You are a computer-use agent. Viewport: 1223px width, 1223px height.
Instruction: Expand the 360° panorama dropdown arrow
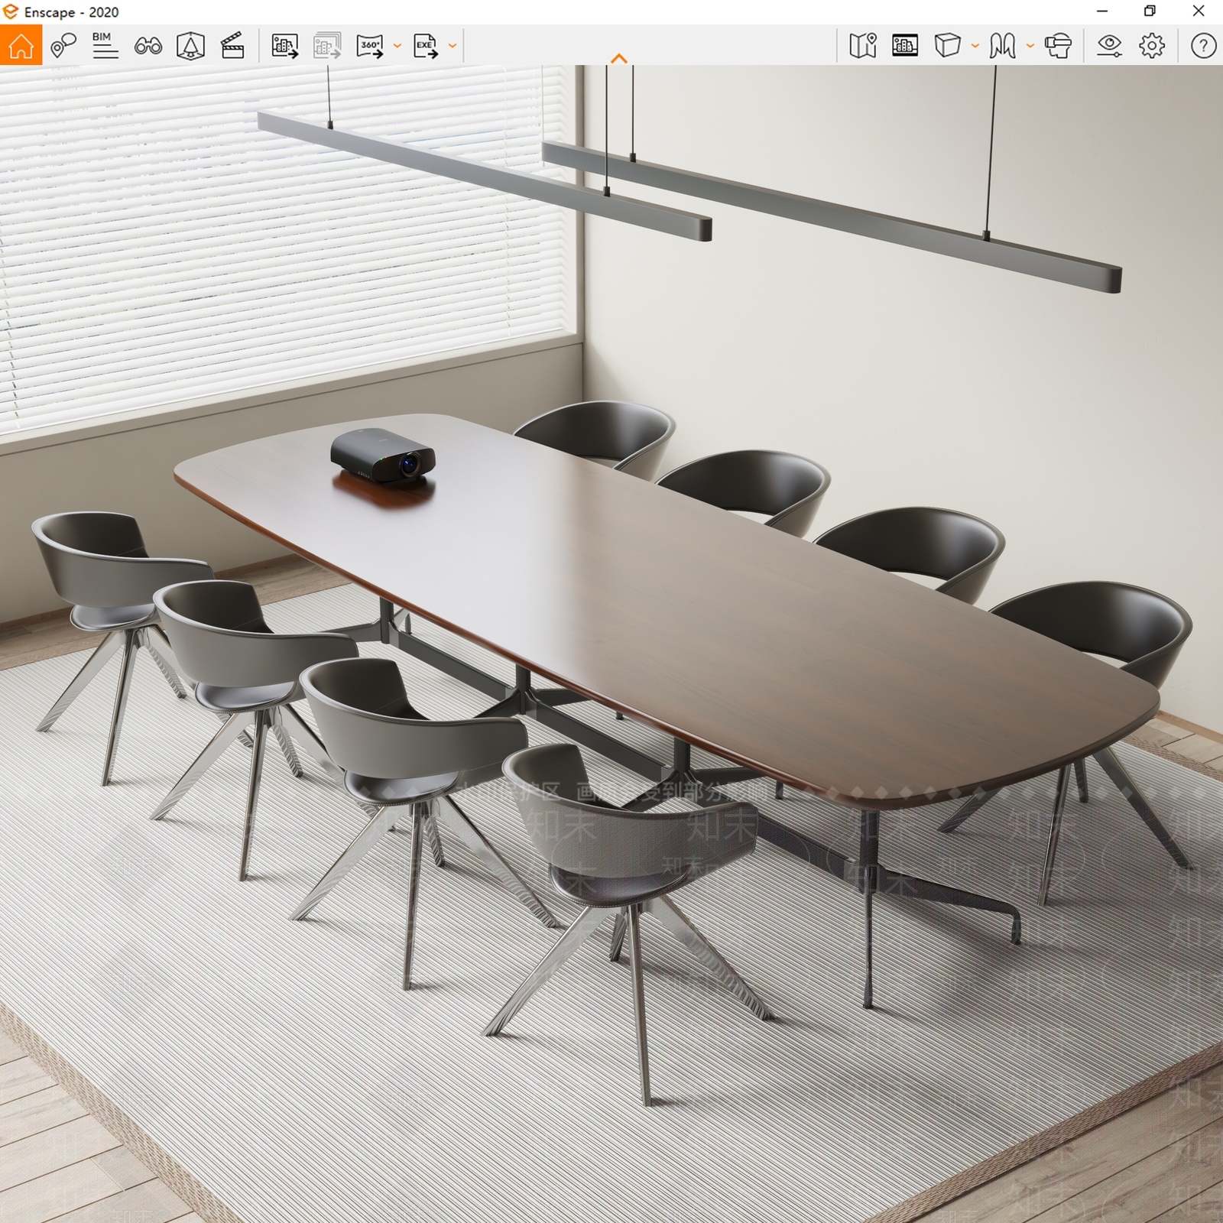[x=397, y=46]
